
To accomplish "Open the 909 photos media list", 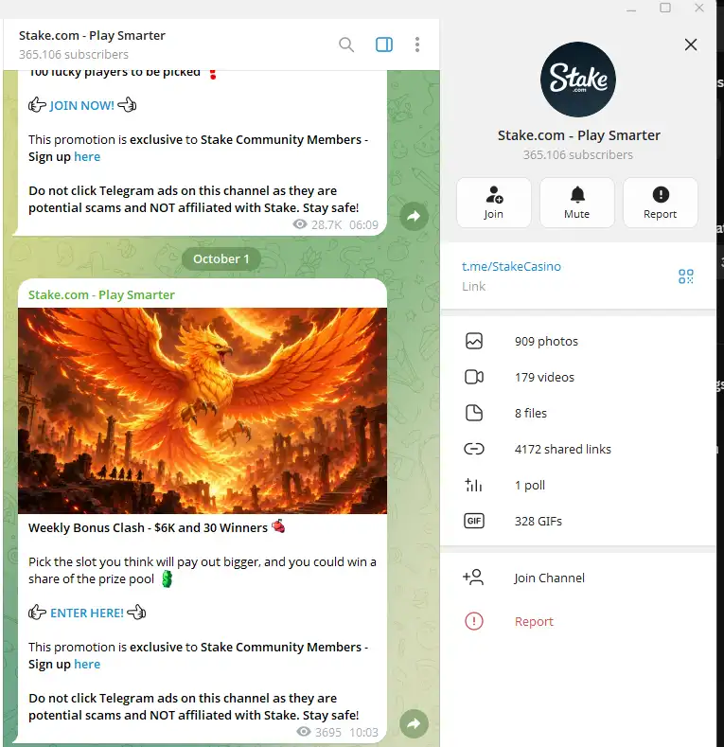I will click(577, 341).
